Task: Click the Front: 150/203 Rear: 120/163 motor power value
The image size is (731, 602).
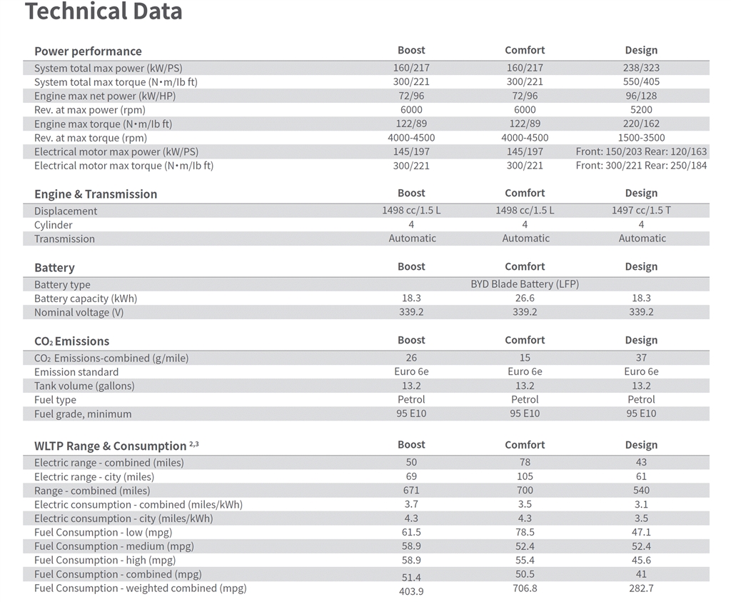Action: point(641,151)
